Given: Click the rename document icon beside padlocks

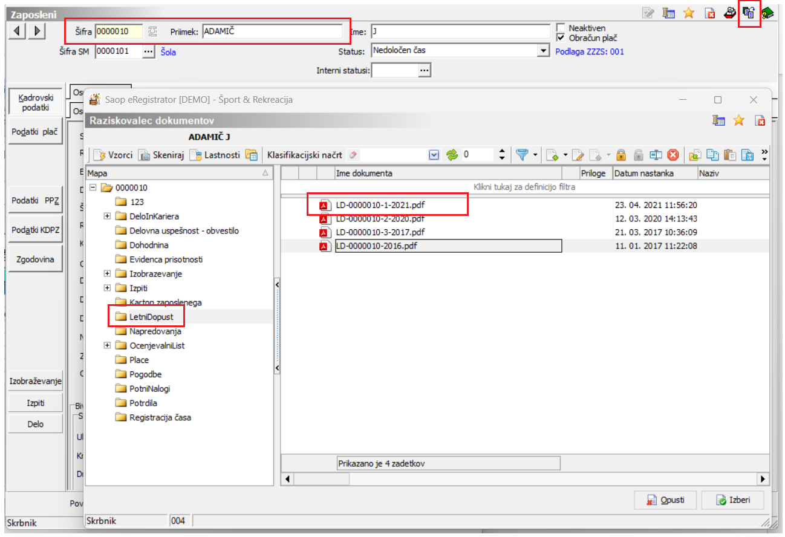Looking at the screenshot, I should click(656, 155).
